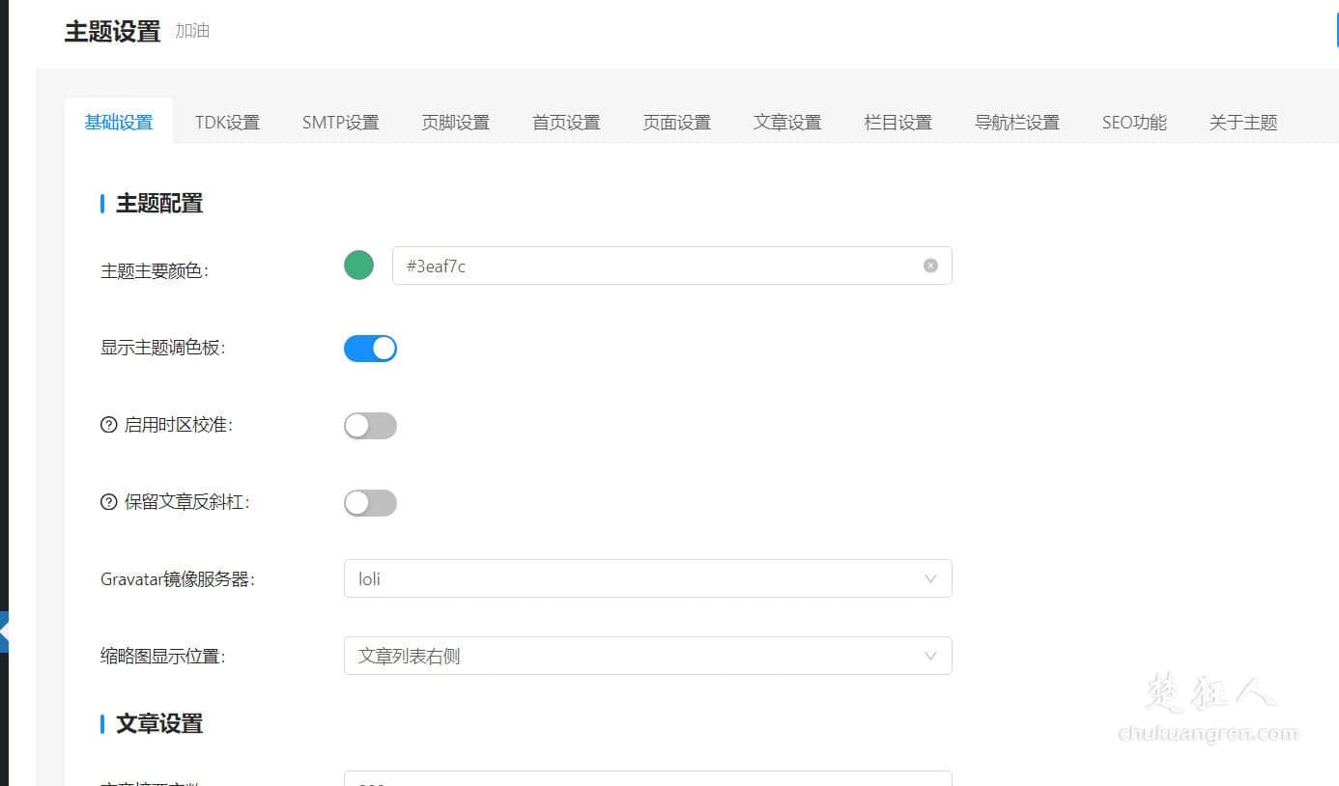Open the SMTP设置 tab
1339x786 pixels.
[340, 122]
